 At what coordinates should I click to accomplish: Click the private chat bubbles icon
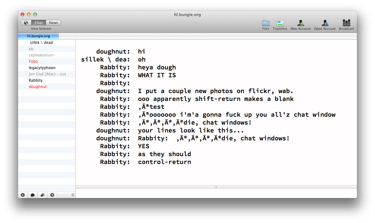coord(42,195)
